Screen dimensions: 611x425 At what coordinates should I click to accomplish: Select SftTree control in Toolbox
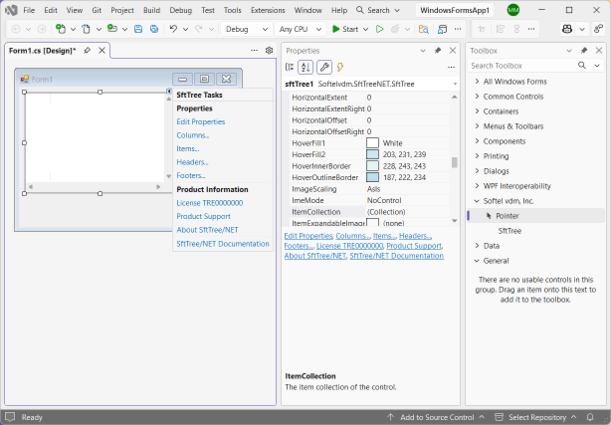tap(509, 231)
